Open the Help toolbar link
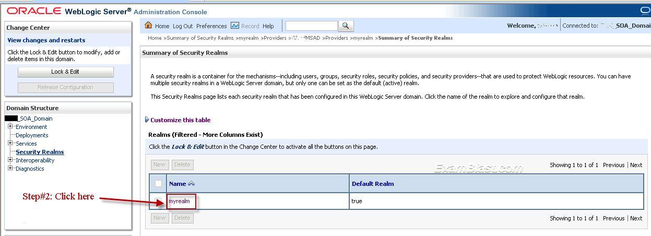The height and width of the screenshot is (236, 651). (268, 26)
